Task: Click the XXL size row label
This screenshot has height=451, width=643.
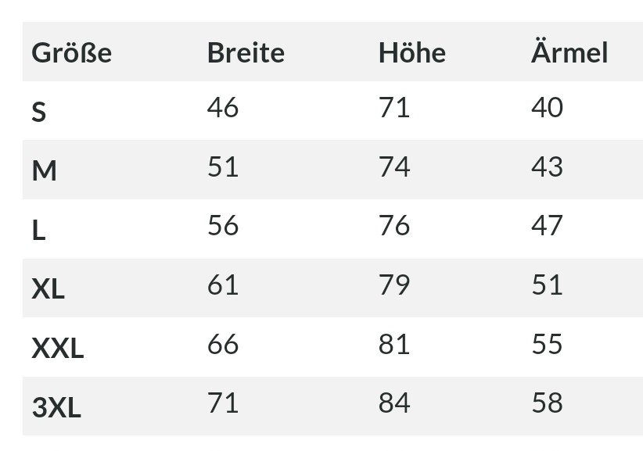Action: point(57,348)
